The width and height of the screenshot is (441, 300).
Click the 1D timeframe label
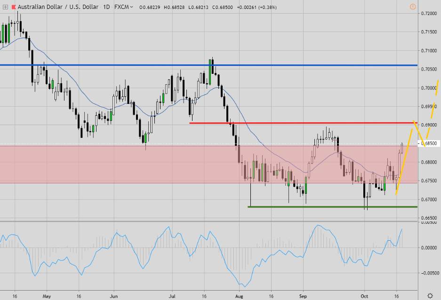(x=106, y=7)
